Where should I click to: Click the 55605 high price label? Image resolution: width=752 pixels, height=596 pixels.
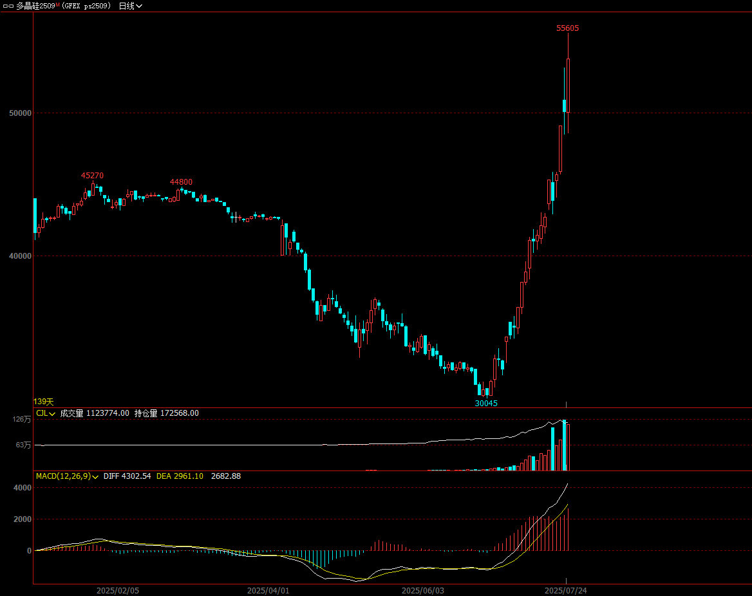coord(567,28)
